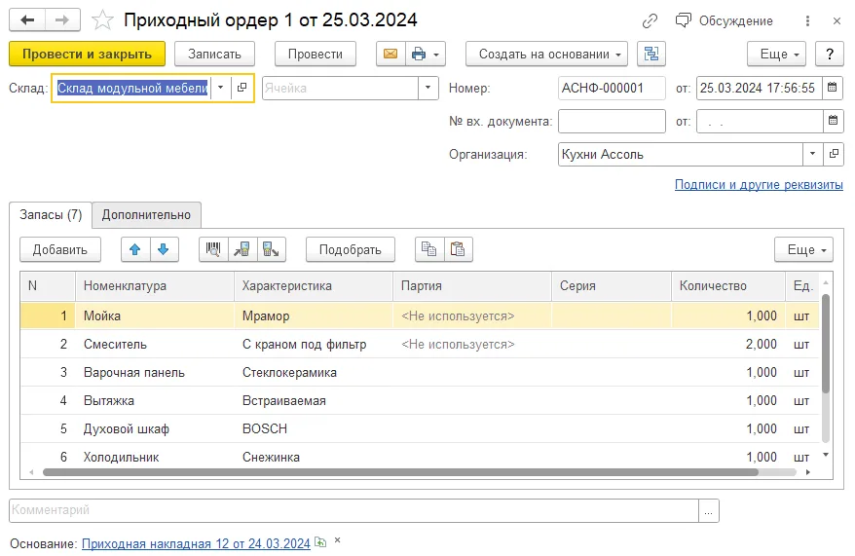Send document by email via envelope icon
The height and width of the screenshot is (556, 855).
point(390,54)
